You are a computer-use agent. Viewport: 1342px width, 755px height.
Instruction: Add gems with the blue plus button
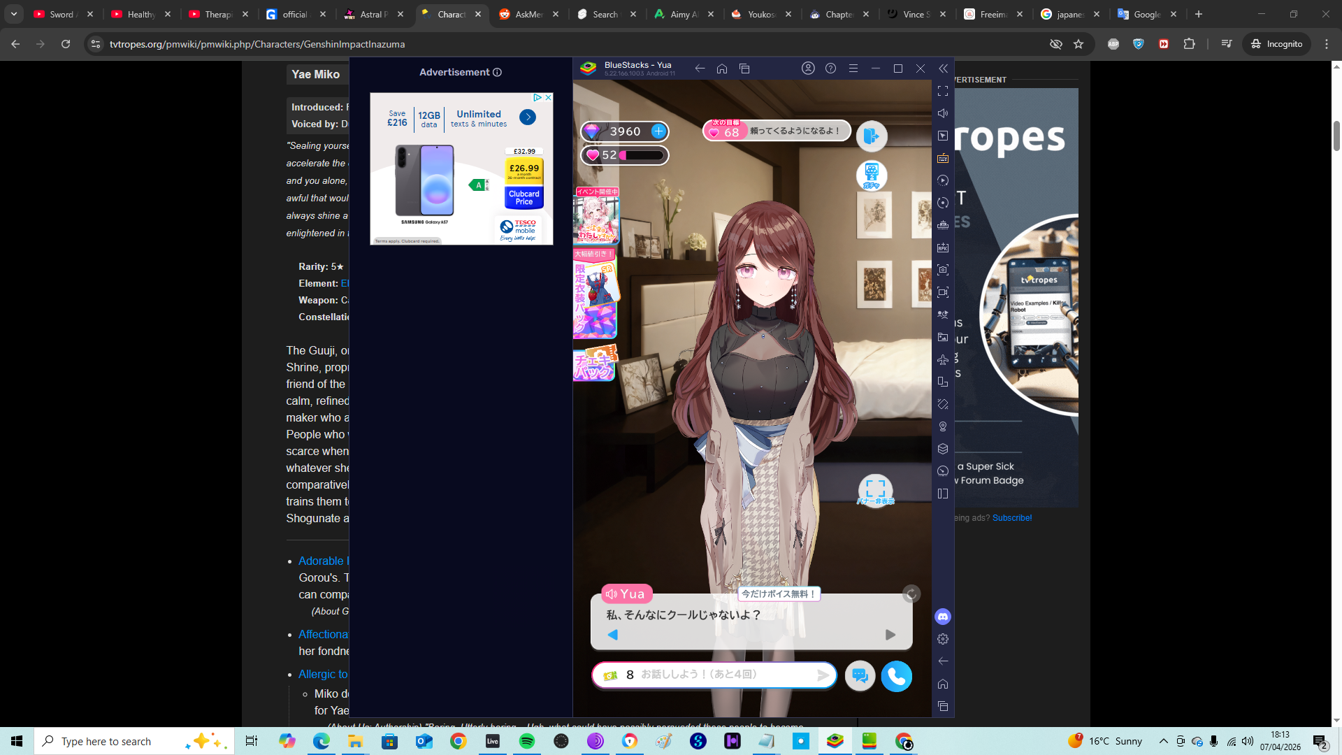click(658, 131)
